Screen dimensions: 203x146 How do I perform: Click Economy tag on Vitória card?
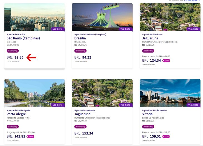point(148,127)
